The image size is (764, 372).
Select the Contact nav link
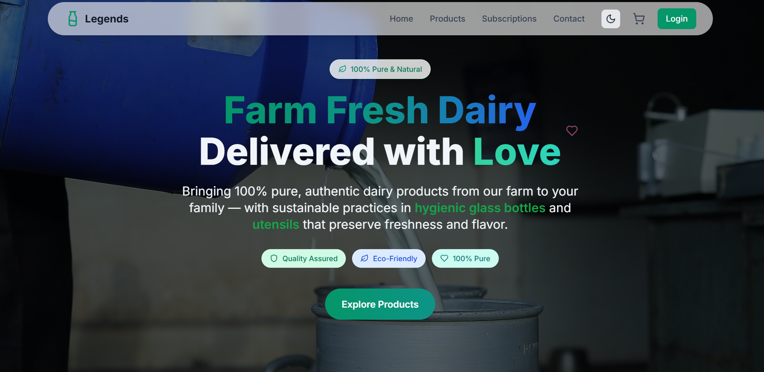click(569, 19)
